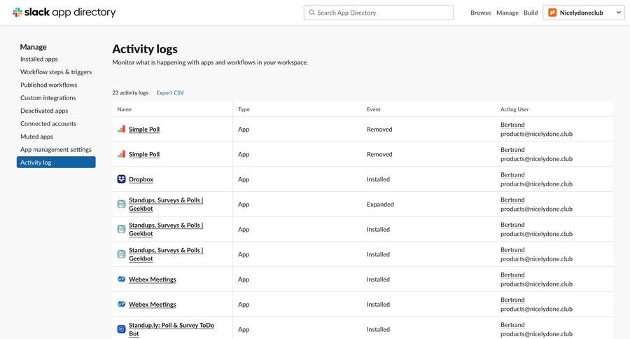The height and width of the screenshot is (339, 630).
Task: Click Bertrand in the Standup.ly row
Action: coord(512,324)
